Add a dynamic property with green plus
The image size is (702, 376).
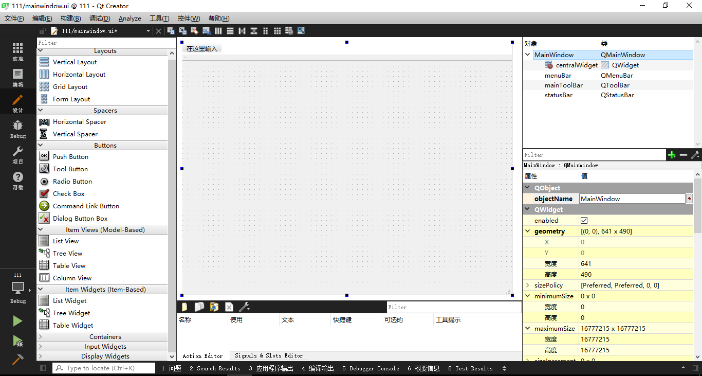coord(672,155)
